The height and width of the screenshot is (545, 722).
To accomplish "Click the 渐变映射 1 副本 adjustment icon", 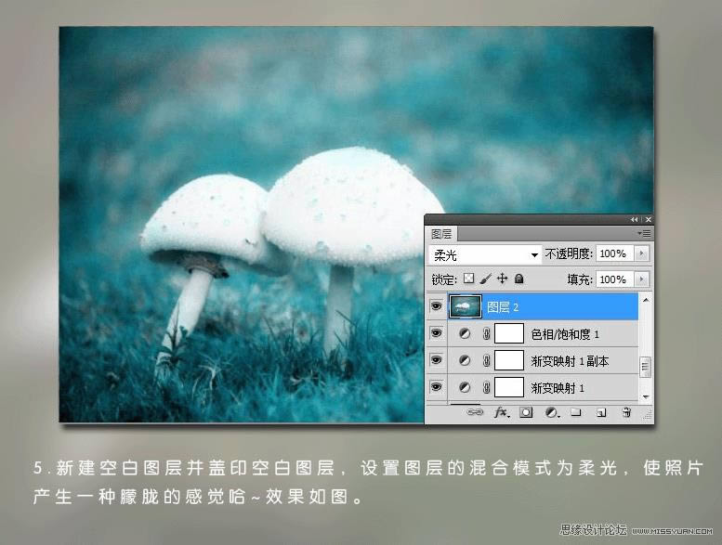I will click(465, 360).
